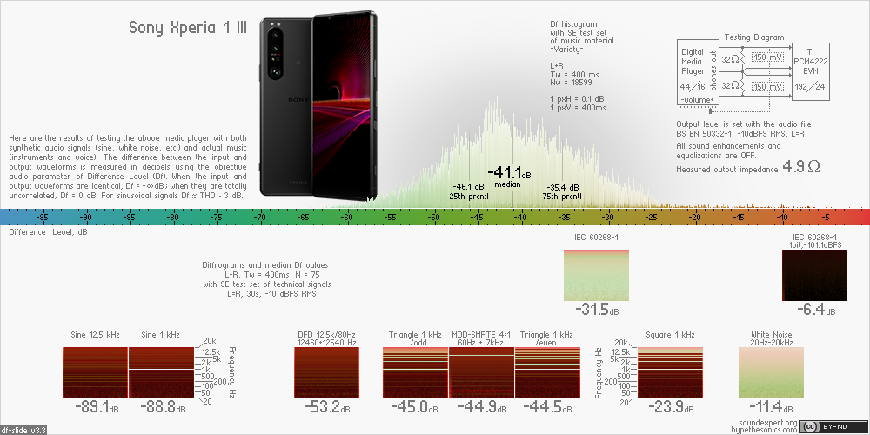
Task: Click the 4.9 Ω output impedance value
Action: 800,166
